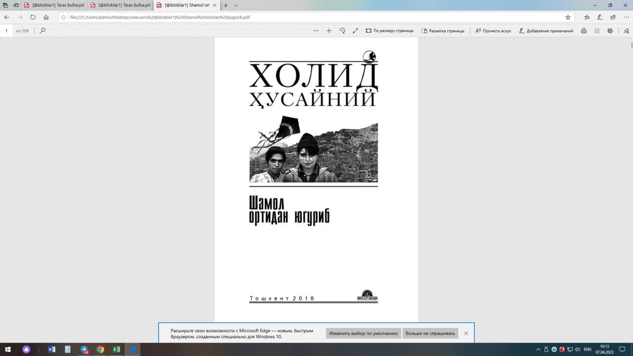Click the Save As icon on PDF toolbar

pyautogui.click(x=609, y=30)
